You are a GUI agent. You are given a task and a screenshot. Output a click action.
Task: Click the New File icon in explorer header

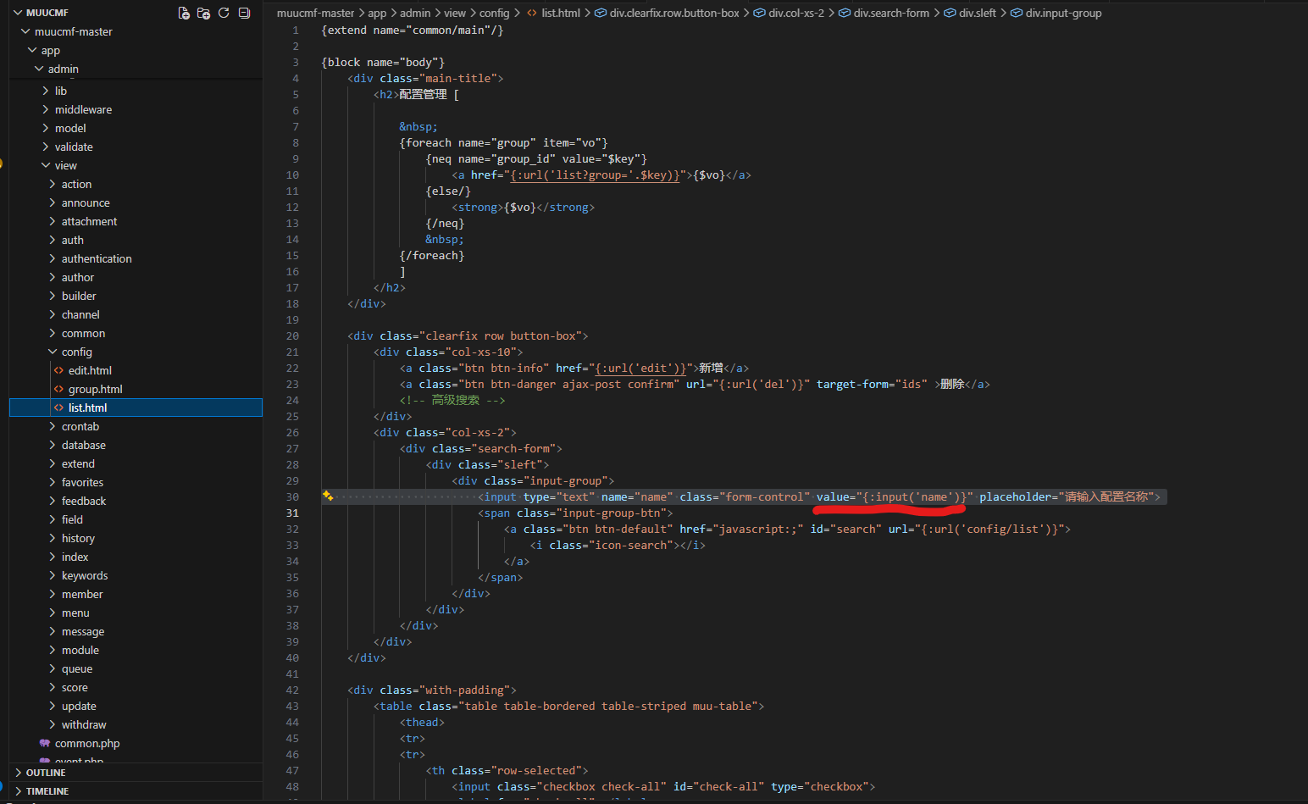click(184, 13)
